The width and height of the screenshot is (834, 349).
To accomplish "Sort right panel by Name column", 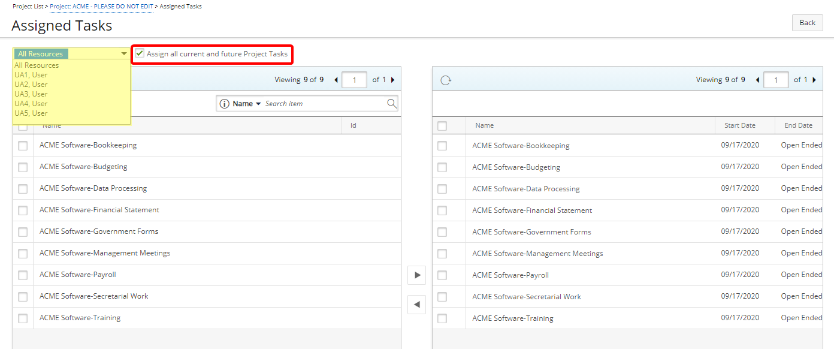I will click(485, 126).
